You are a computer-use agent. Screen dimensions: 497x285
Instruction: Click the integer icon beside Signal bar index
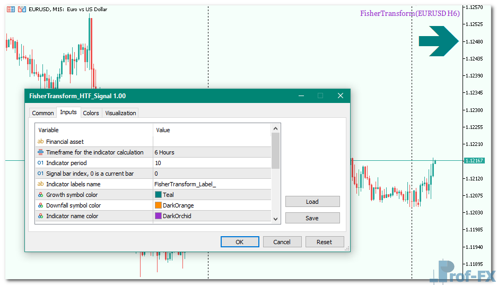point(40,174)
